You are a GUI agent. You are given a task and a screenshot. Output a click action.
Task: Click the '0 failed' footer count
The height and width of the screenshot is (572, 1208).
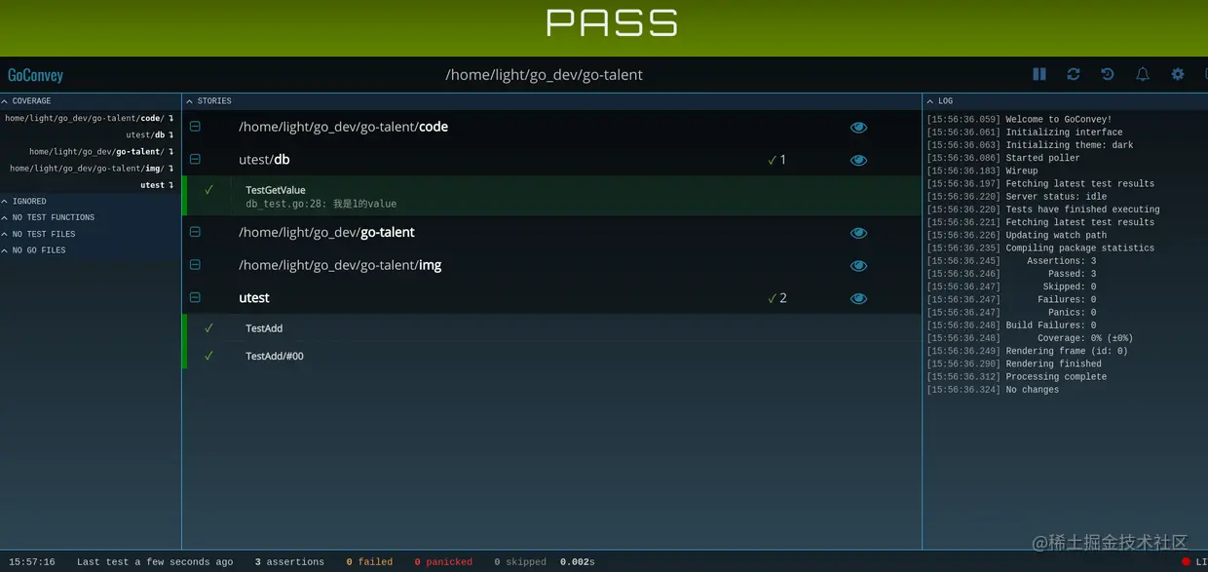(369, 562)
